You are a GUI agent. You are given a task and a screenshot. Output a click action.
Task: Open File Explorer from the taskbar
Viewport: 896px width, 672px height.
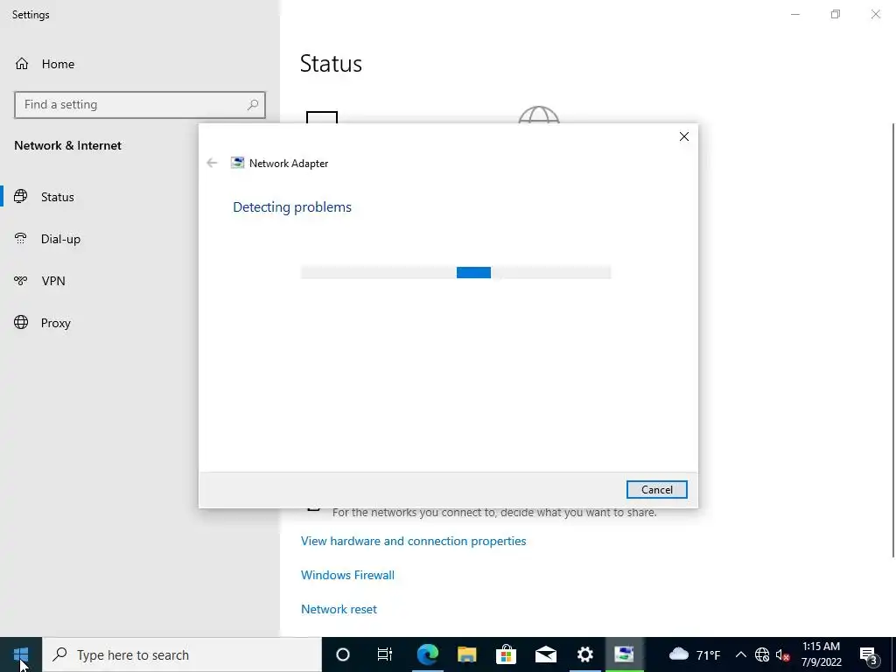(x=467, y=654)
